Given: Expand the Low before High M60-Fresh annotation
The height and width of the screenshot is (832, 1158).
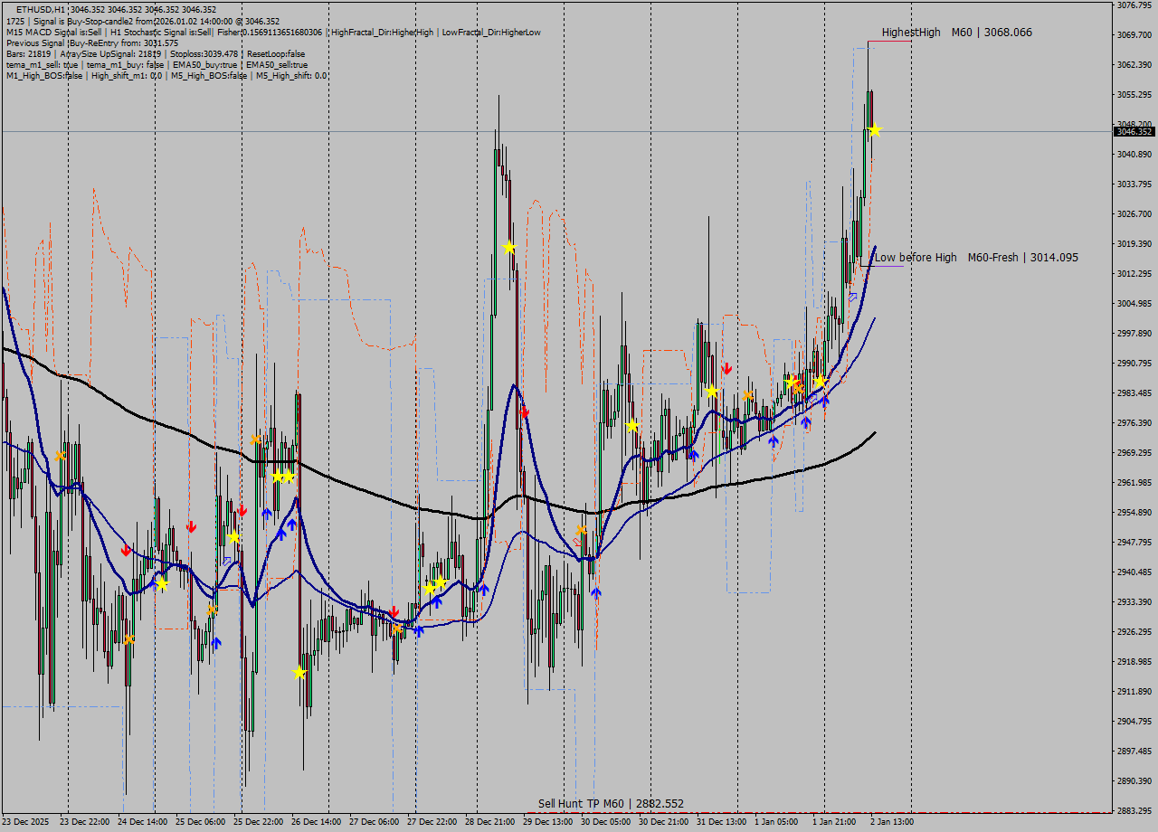Looking at the screenshot, I should (975, 258).
